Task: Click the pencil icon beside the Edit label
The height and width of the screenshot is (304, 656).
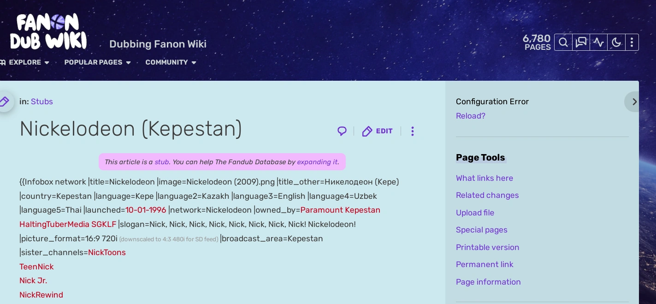Action: tap(367, 131)
